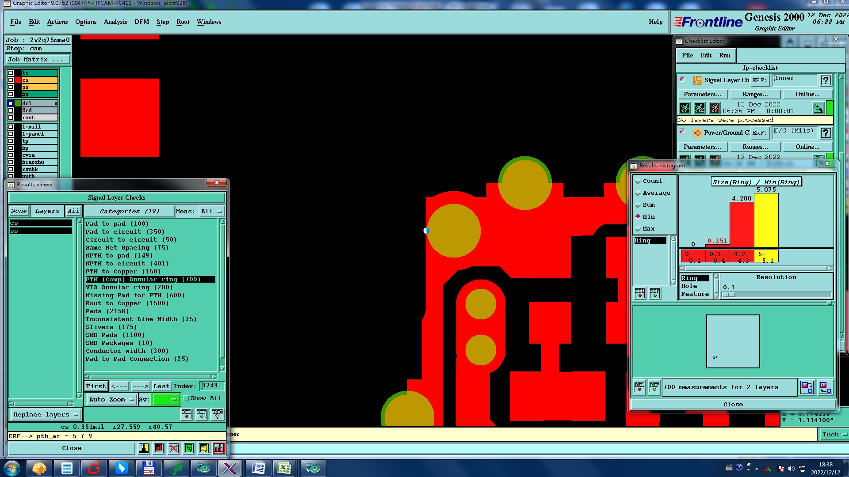
Task: Click ERF button for Power/Ground check
Action: click(x=759, y=133)
